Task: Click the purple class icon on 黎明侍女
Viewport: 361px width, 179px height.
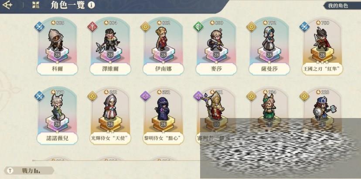Action: click(145, 96)
